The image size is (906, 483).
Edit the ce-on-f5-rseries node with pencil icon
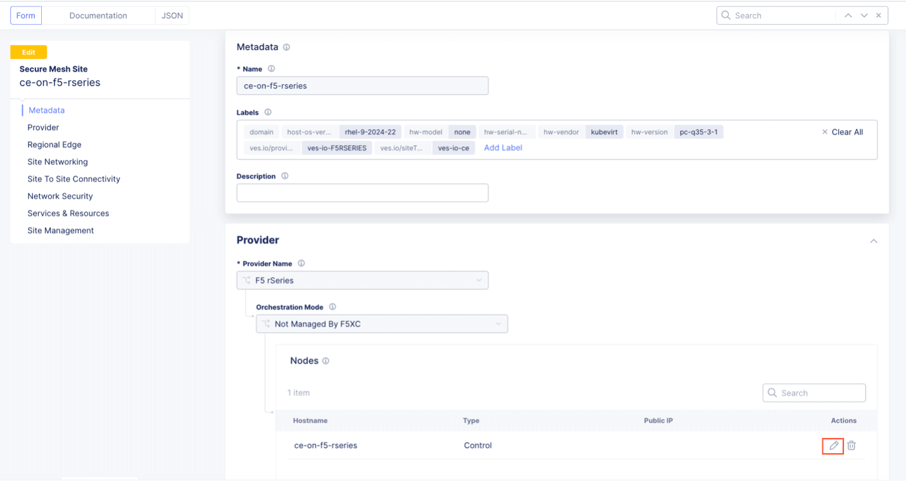tap(834, 446)
